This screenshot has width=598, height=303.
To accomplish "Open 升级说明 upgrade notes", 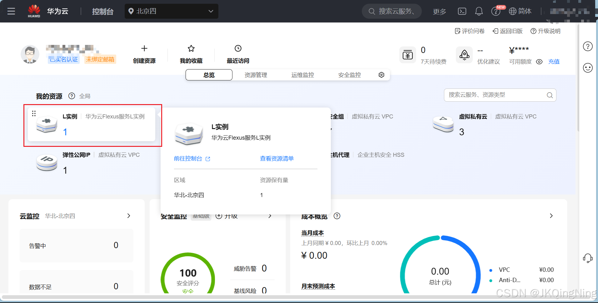I will 546,31.
